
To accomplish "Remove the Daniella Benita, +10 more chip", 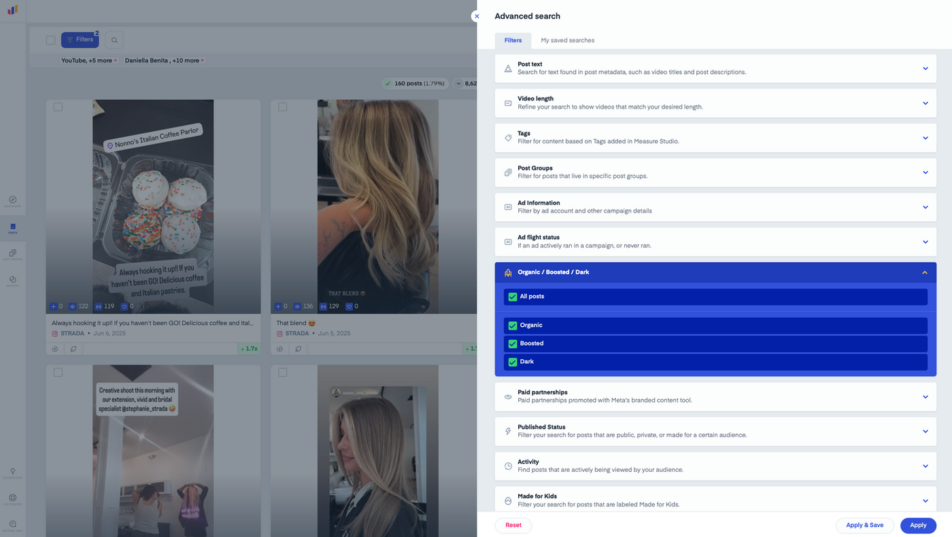I will tap(202, 60).
